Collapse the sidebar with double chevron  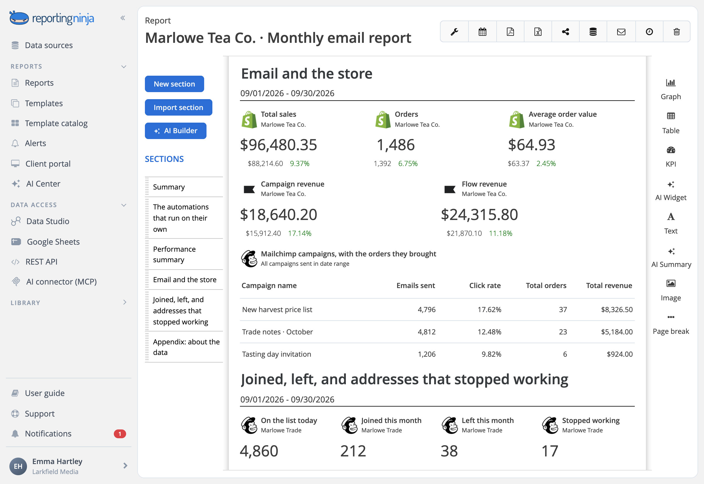pos(123,18)
